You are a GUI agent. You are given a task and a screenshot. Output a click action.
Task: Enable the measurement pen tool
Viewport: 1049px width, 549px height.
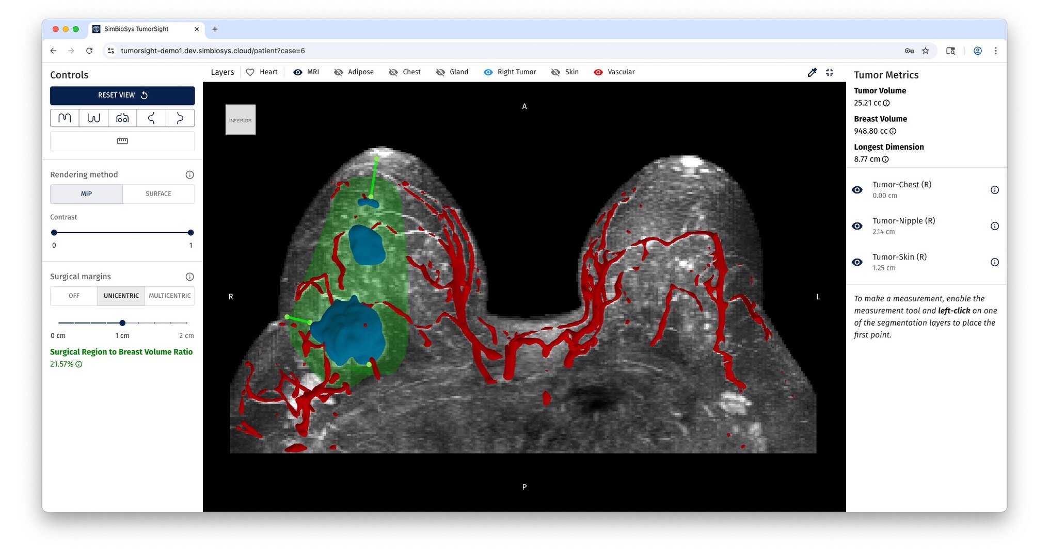click(813, 72)
